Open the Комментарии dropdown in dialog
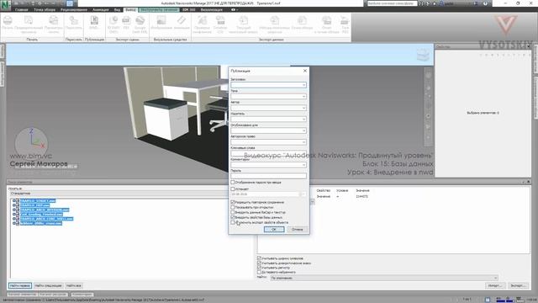The width and height of the screenshot is (538, 303). (x=303, y=165)
